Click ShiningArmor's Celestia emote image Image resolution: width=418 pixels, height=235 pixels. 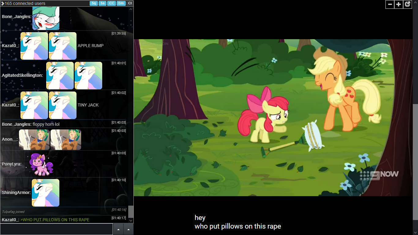(x=46, y=193)
